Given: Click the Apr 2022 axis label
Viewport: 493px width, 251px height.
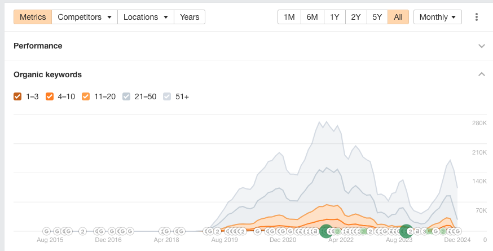Looking at the screenshot, I should (x=341, y=240).
